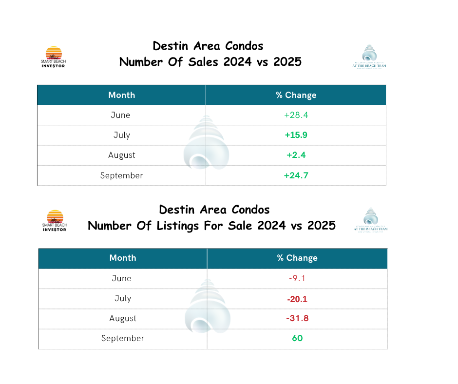Click the 'Number Of Sales 2024 vs 2025' title

click(x=210, y=62)
